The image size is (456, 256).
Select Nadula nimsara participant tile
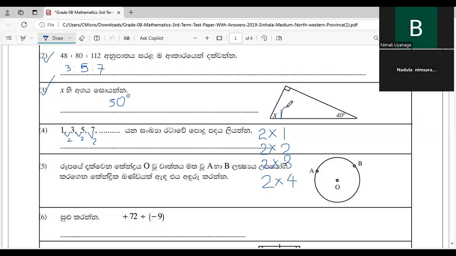pos(416,70)
